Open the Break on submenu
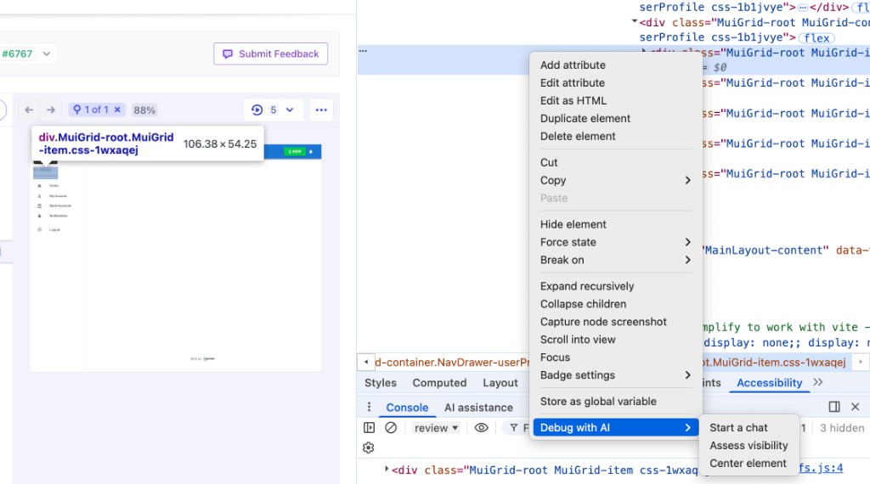Image resolution: width=870 pixels, height=484 pixels. click(x=615, y=260)
